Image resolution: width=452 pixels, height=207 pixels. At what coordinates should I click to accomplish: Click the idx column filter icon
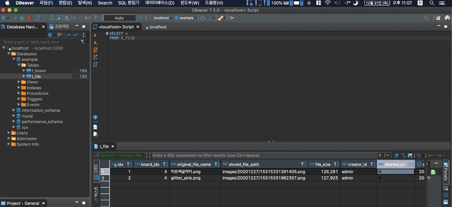(128, 165)
